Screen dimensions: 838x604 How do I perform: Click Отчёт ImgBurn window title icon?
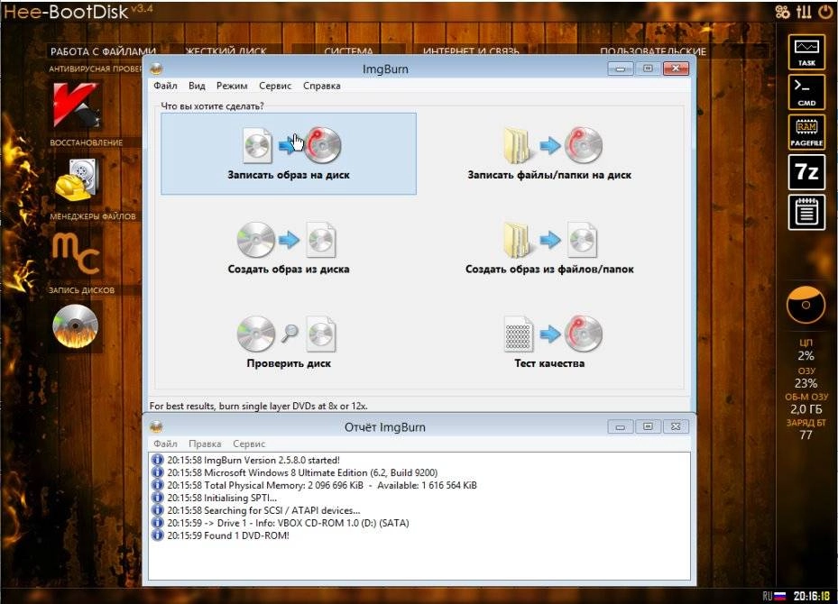156,426
